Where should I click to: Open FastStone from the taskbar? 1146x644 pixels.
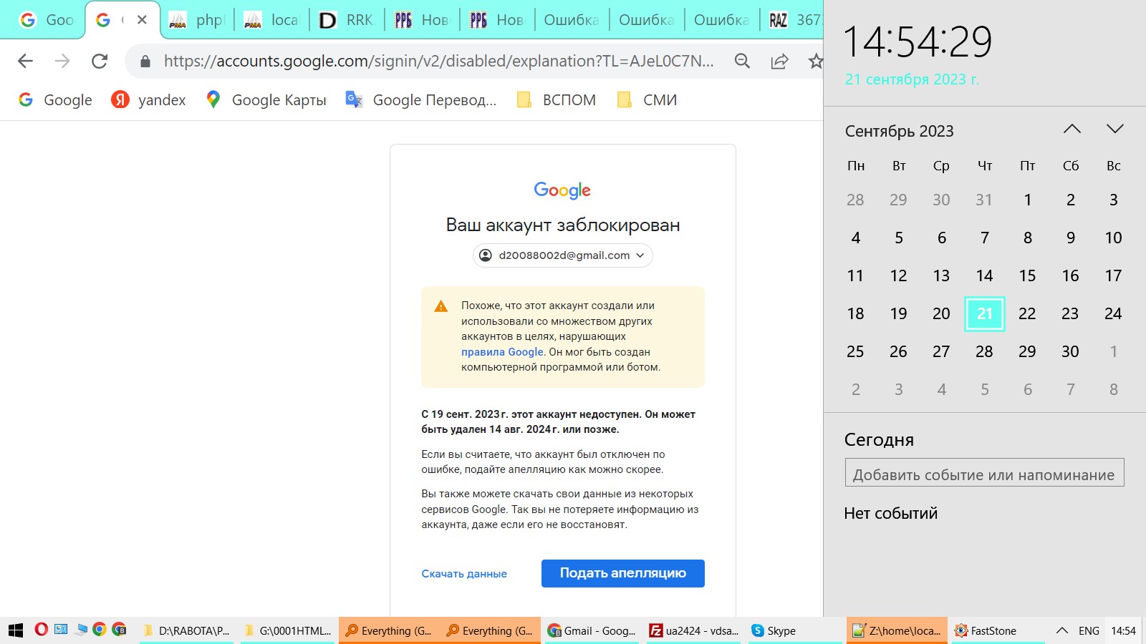[x=998, y=630]
